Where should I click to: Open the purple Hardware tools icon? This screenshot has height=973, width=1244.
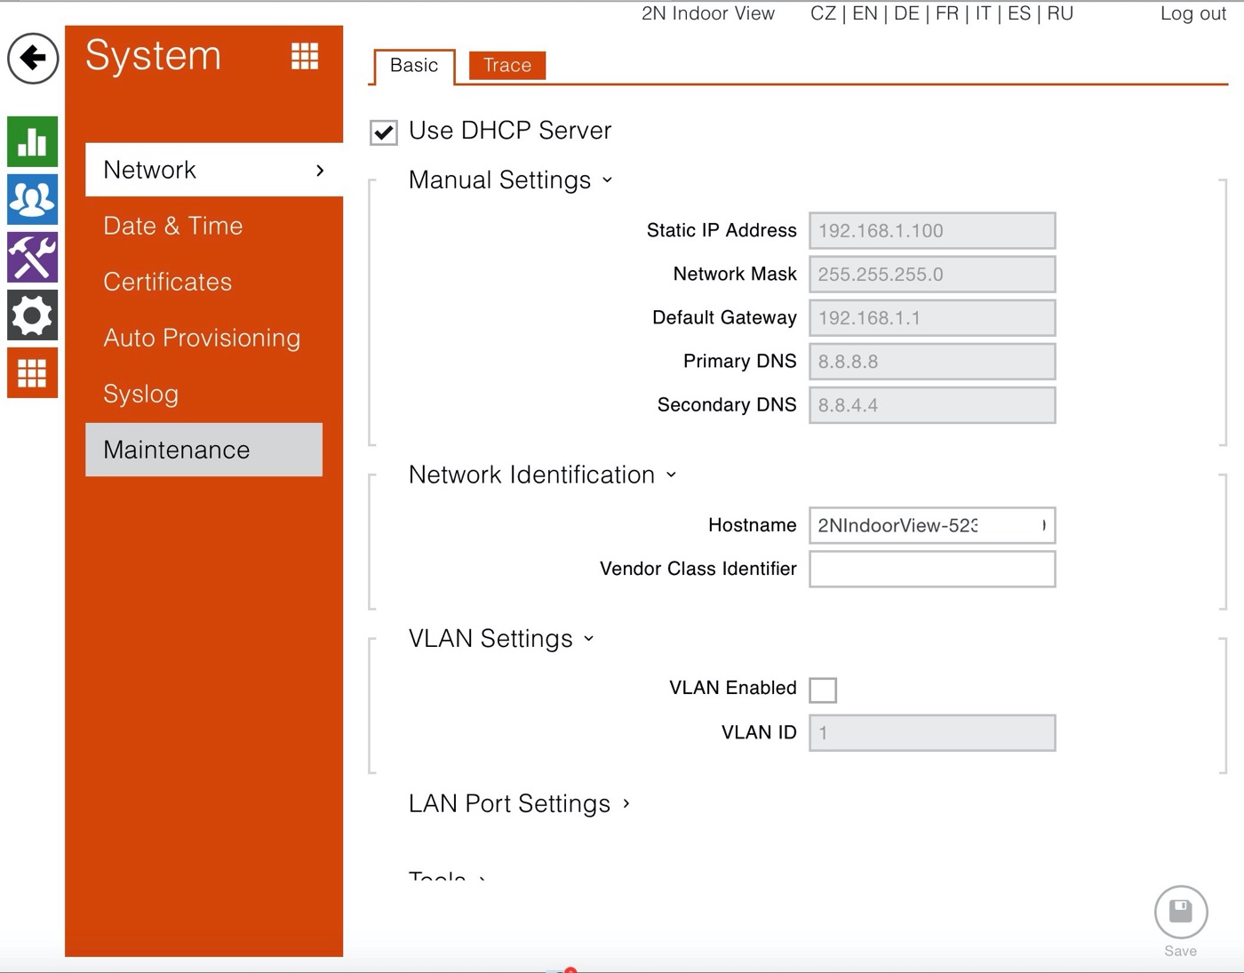pyautogui.click(x=33, y=257)
